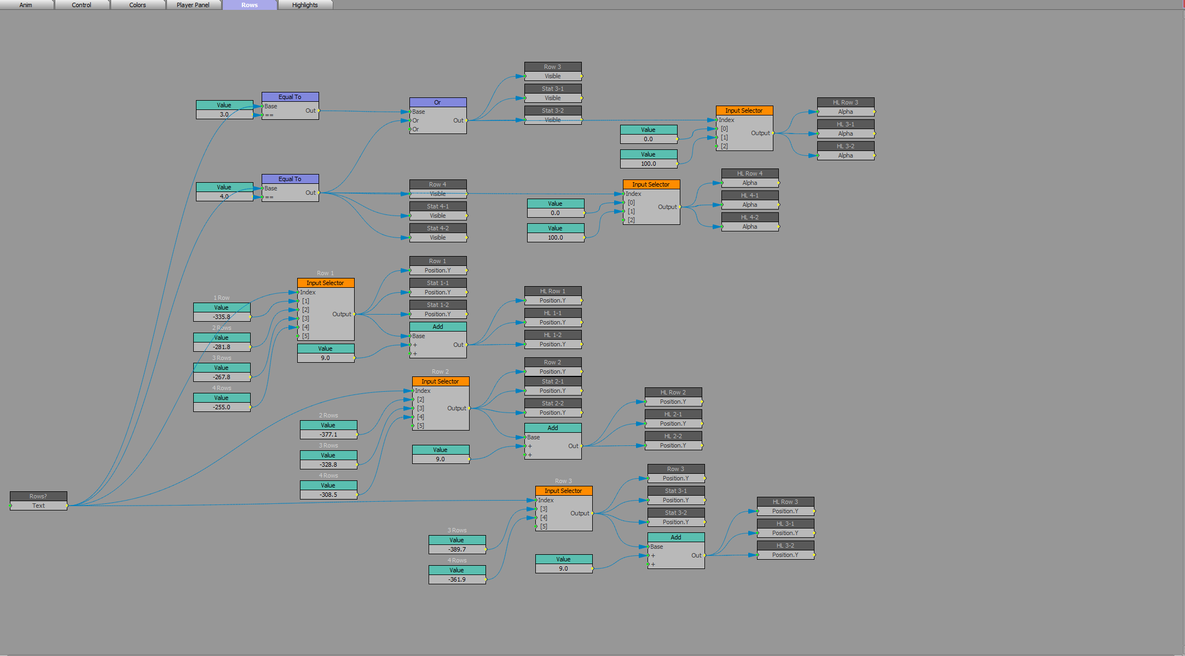Edit the -335.8 value field
Viewport: 1185px width, 656px height.
[x=222, y=317]
